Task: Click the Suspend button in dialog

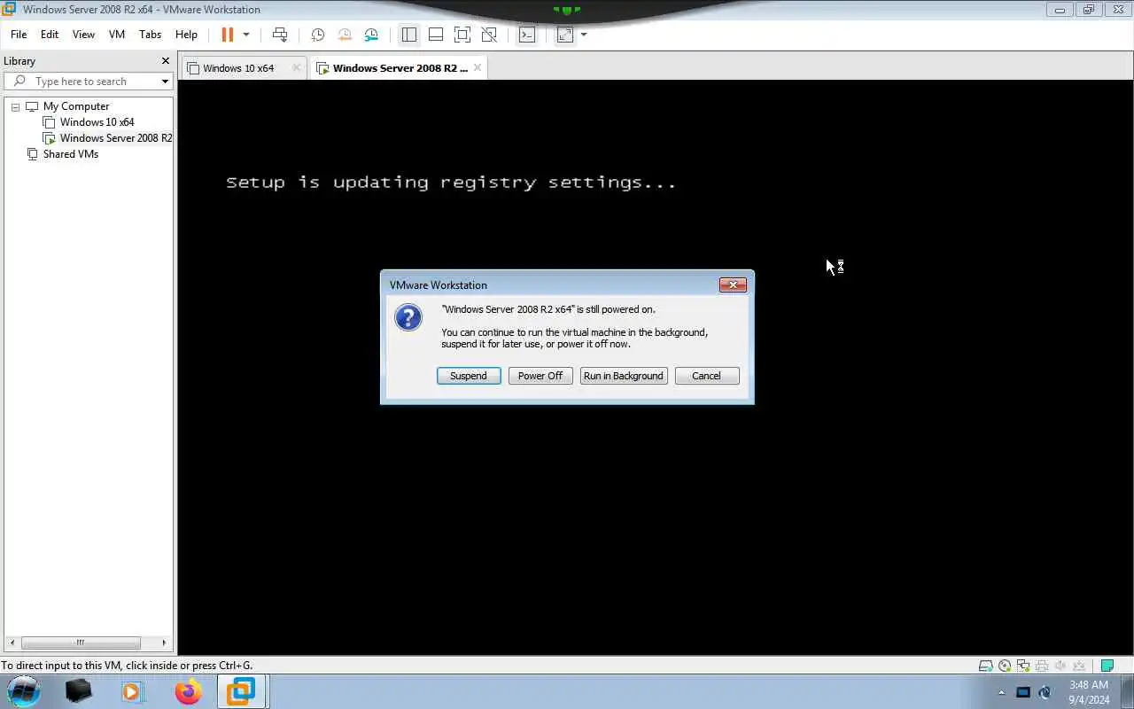Action: click(x=469, y=376)
